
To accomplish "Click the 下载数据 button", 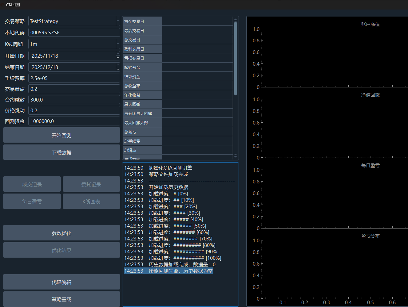I will pyautogui.click(x=61, y=152).
